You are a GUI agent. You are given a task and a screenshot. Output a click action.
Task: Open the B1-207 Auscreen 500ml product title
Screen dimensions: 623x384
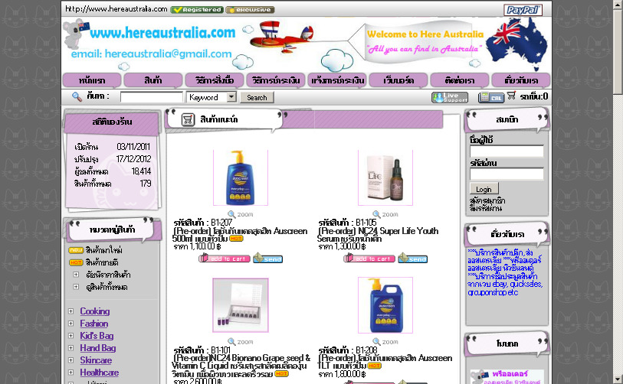pos(240,234)
